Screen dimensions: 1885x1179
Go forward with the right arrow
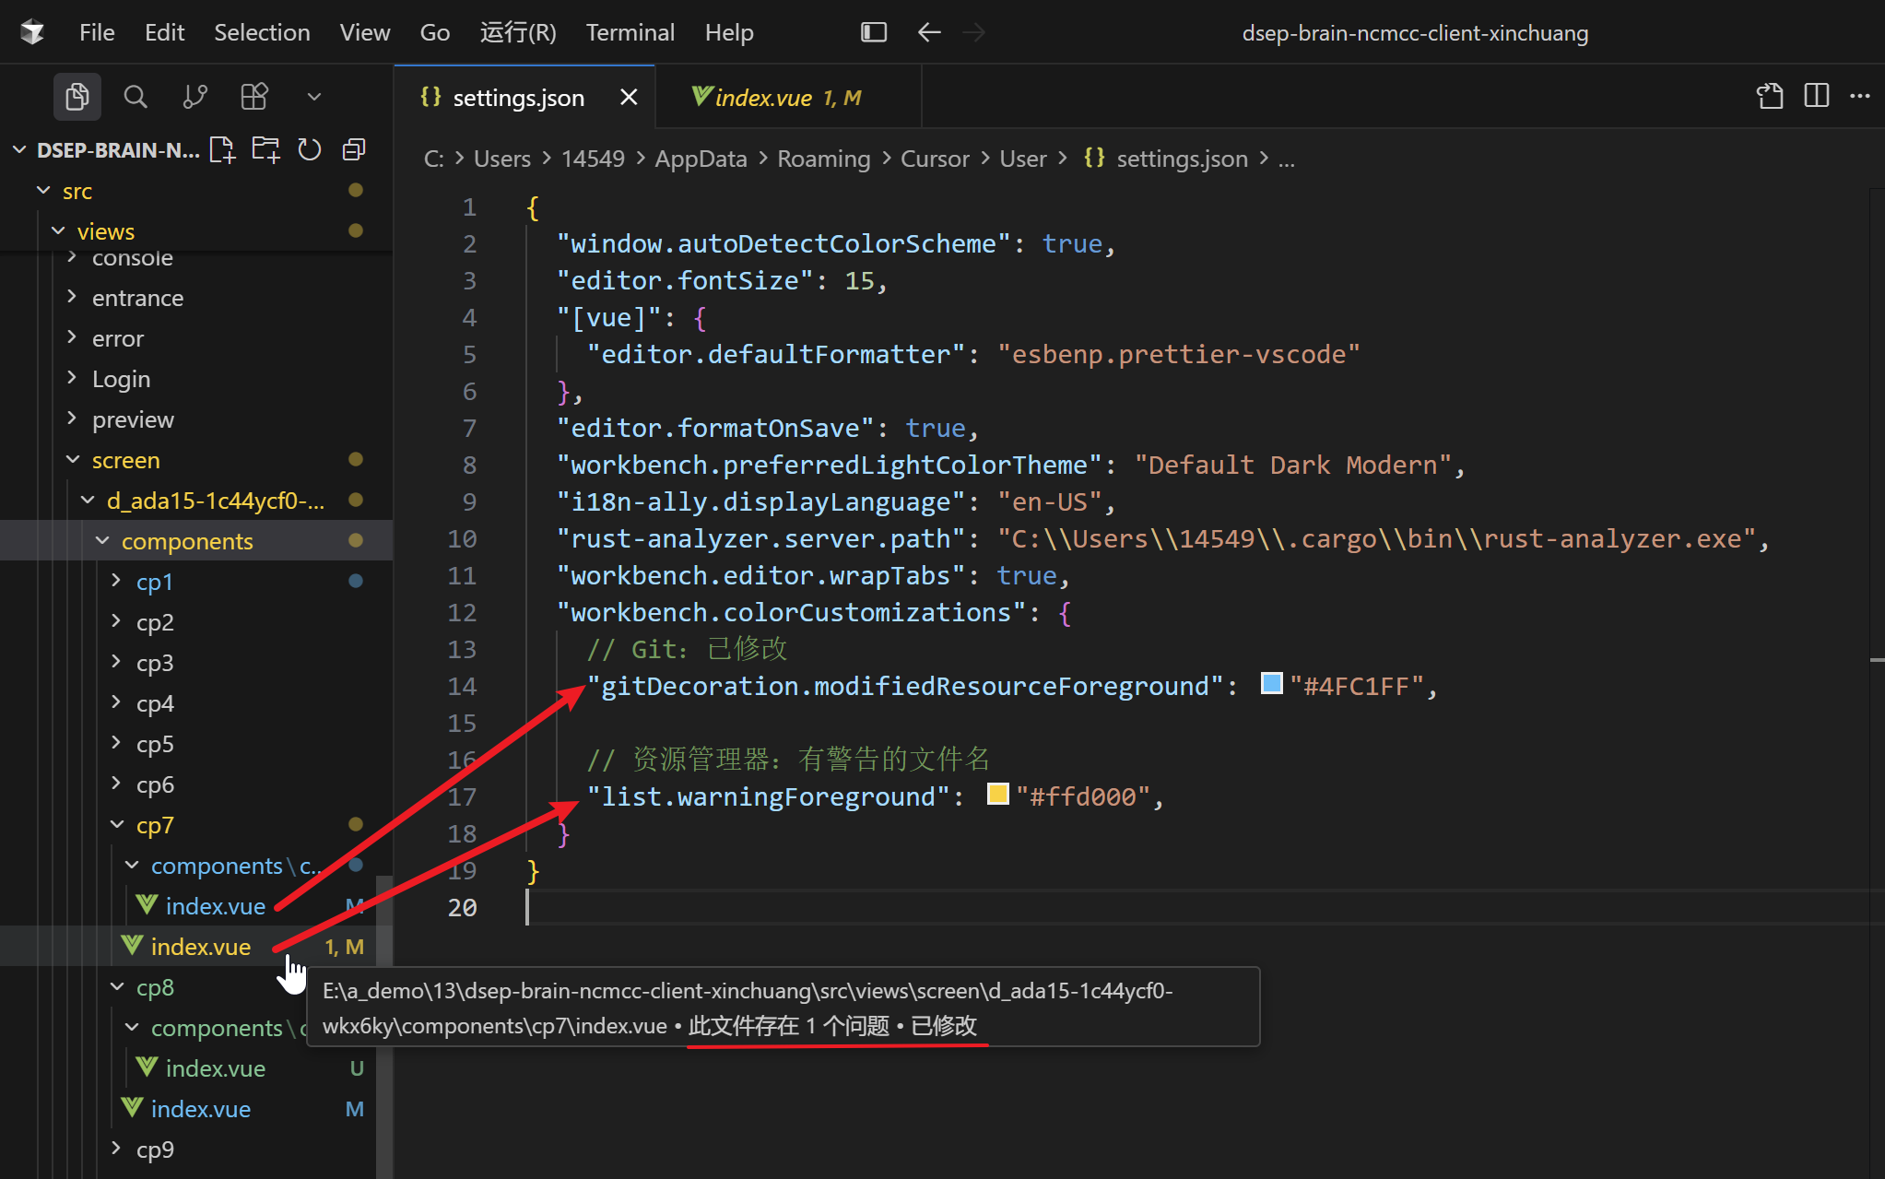pos(973,32)
